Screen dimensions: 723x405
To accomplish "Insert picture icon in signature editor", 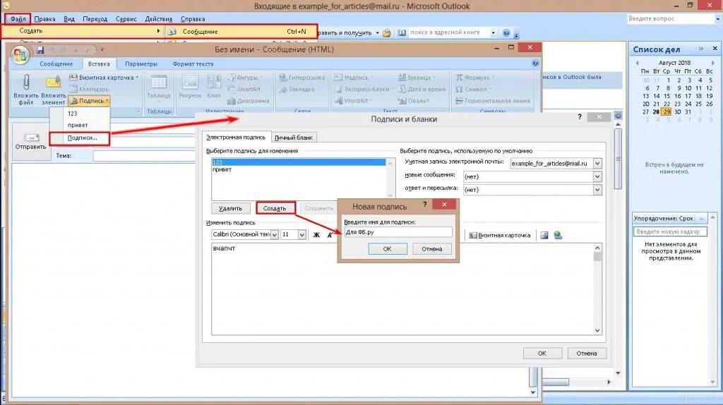I will coord(544,235).
